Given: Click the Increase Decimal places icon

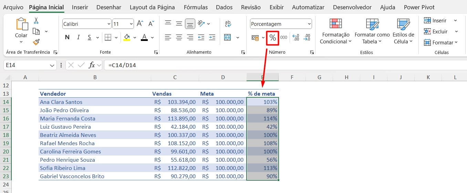Looking at the screenshot, I should click(x=295, y=37).
